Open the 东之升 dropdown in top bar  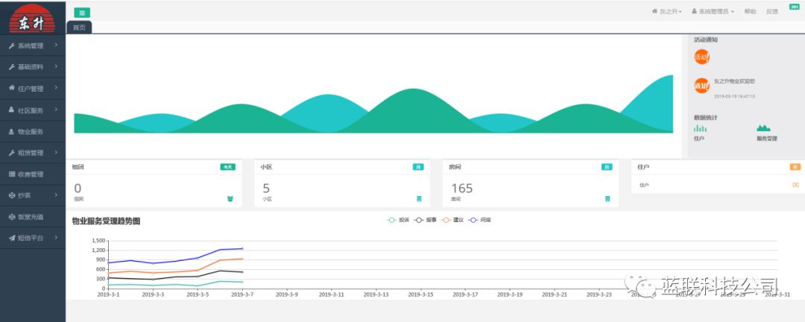pyautogui.click(x=667, y=11)
